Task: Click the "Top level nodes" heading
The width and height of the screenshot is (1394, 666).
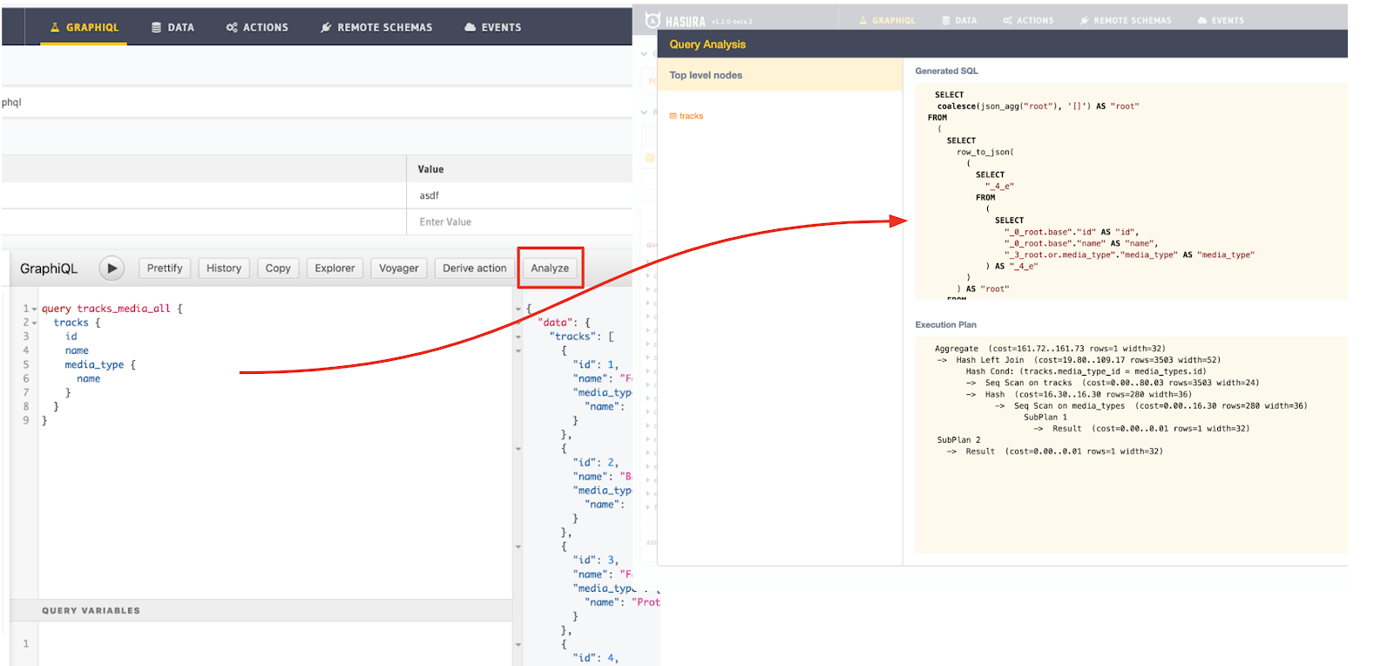Action: pyautogui.click(x=706, y=75)
